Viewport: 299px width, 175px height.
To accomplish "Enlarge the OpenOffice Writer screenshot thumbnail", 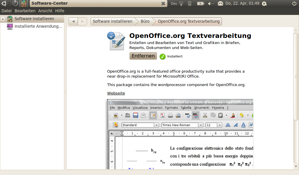I will [180, 134].
